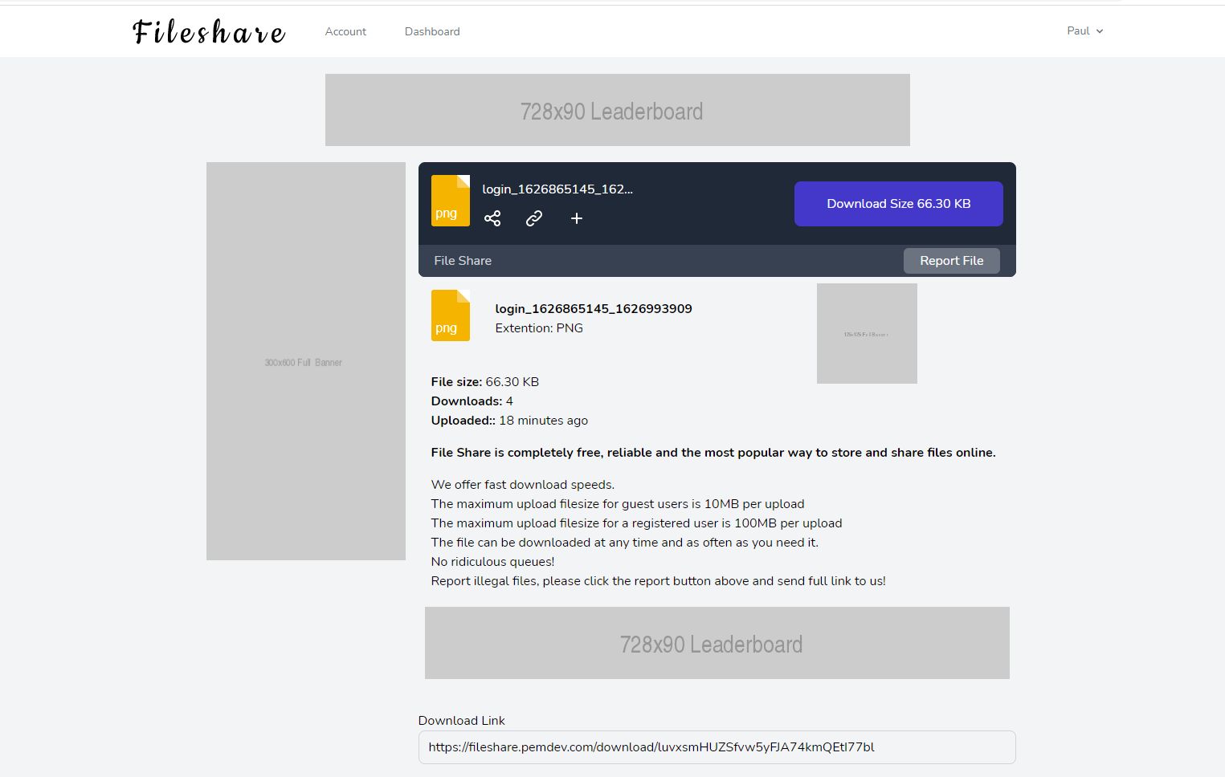Click the bottom 728x90 Leaderboard banner
1225x777 pixels.
pos(717,643)
